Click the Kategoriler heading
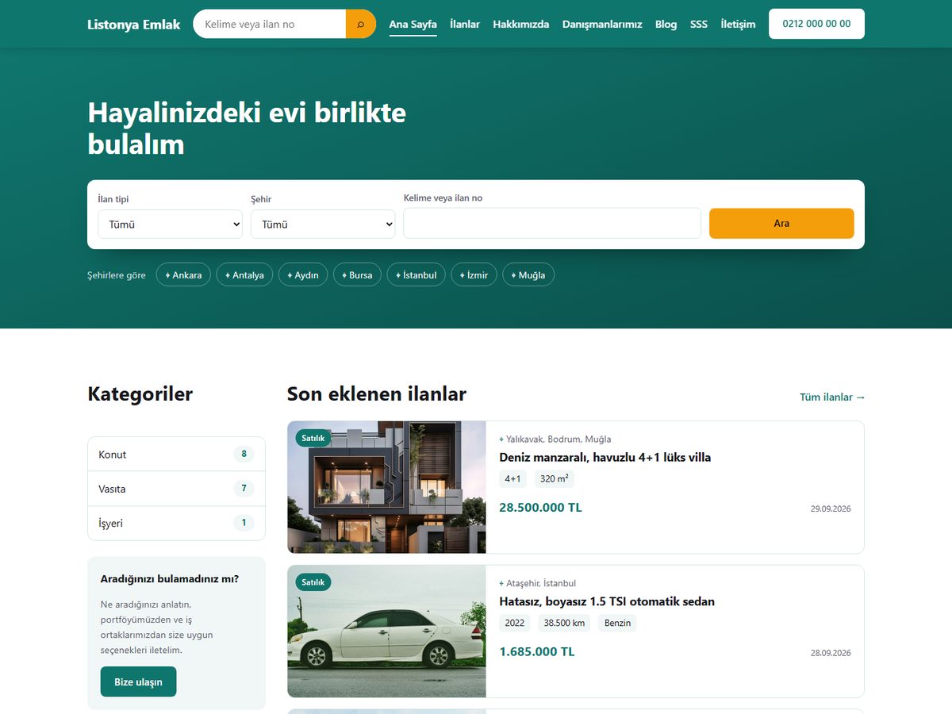 140,393
